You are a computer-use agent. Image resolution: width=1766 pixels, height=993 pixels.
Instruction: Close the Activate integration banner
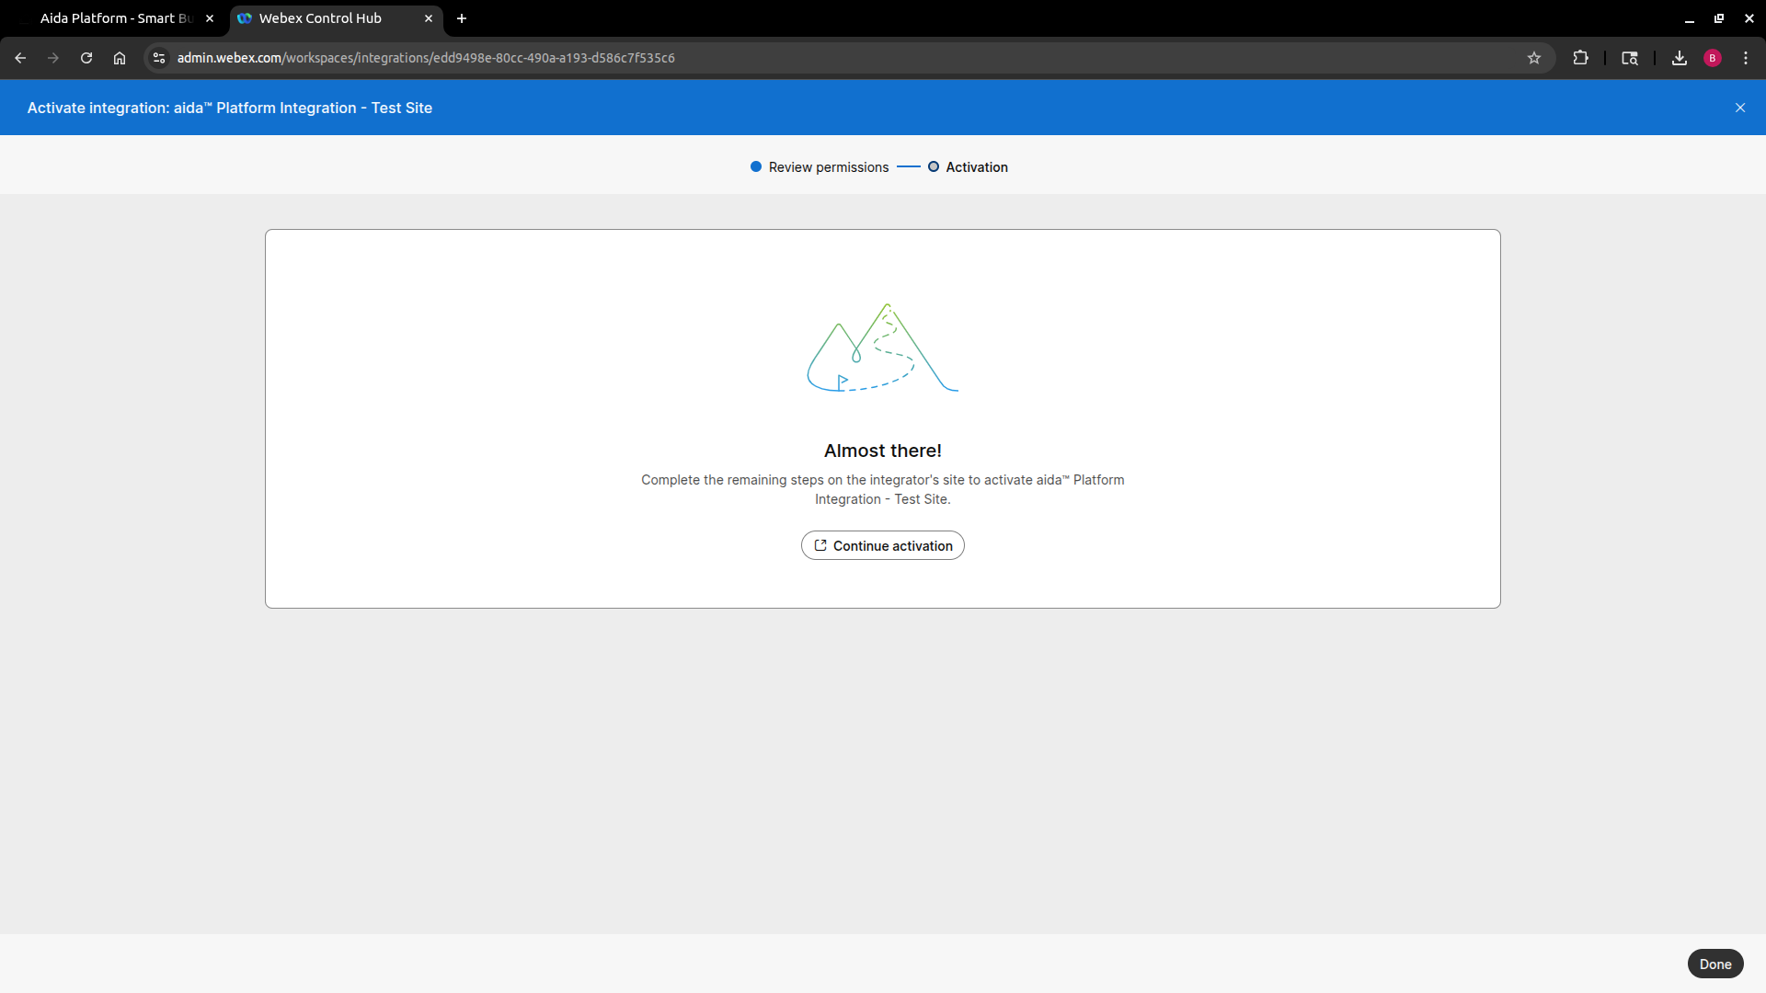(1739, 108)
